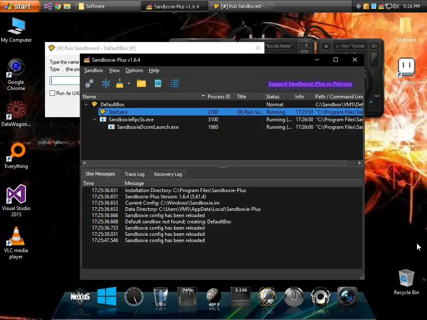
Task: Open Google Chrome desktop icon
Action: click(x=16, y=75)
